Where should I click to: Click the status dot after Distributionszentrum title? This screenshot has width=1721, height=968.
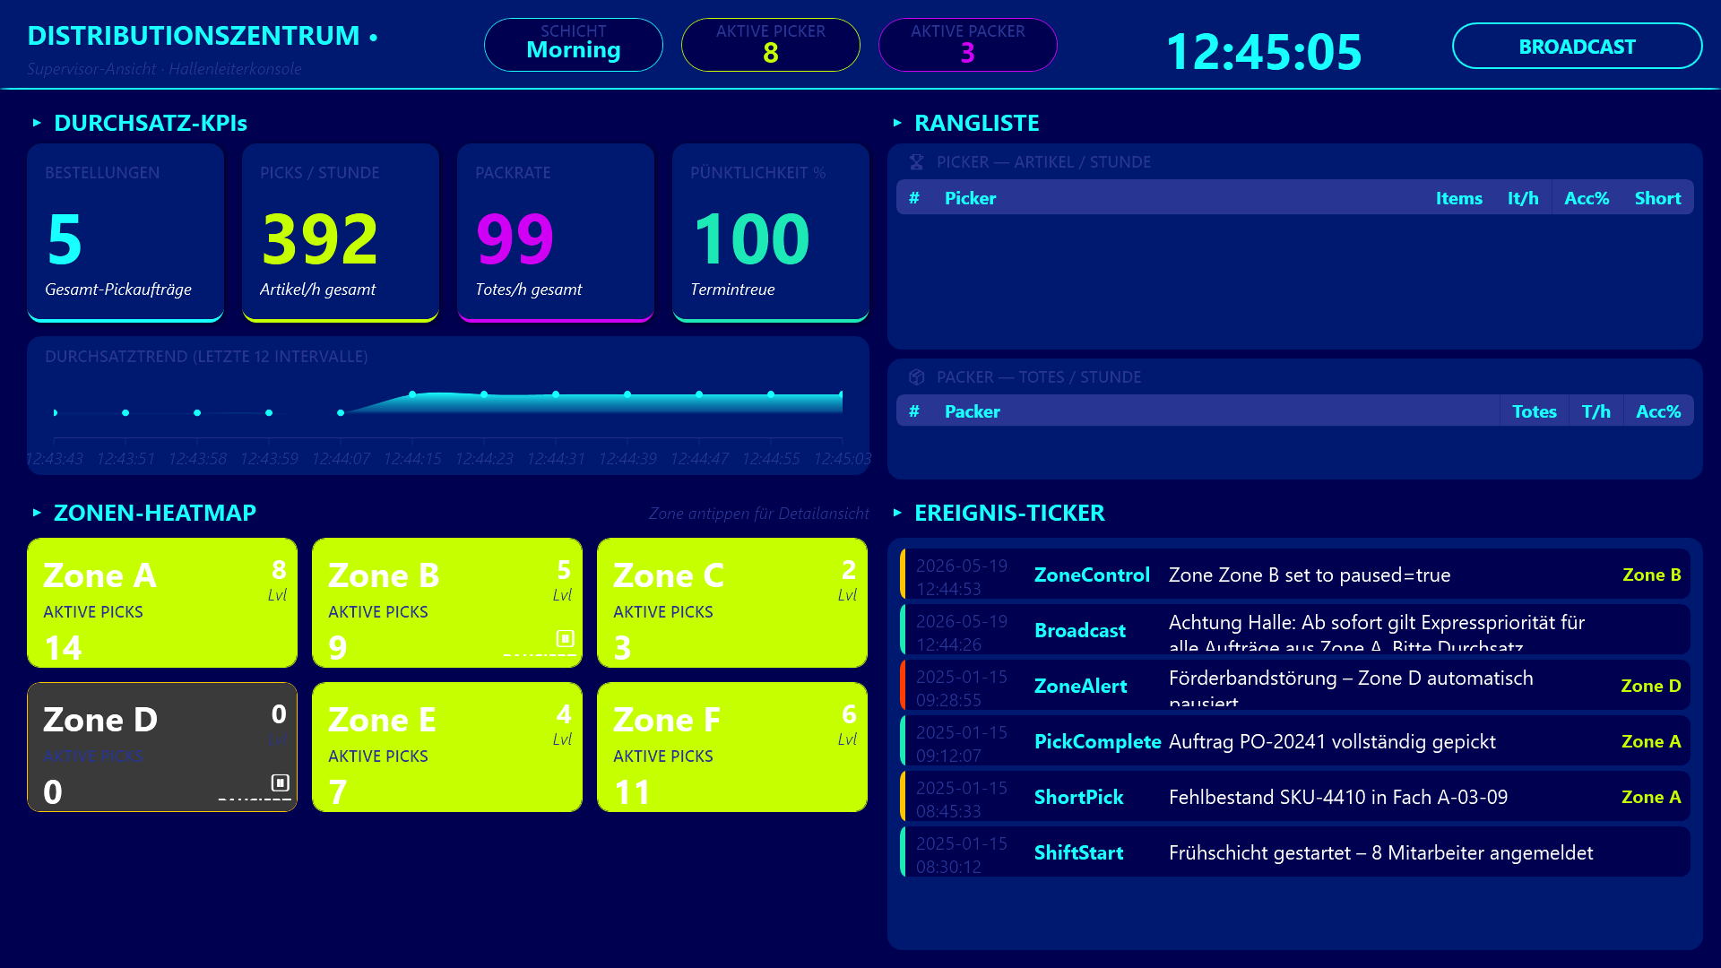click(374, 37)
